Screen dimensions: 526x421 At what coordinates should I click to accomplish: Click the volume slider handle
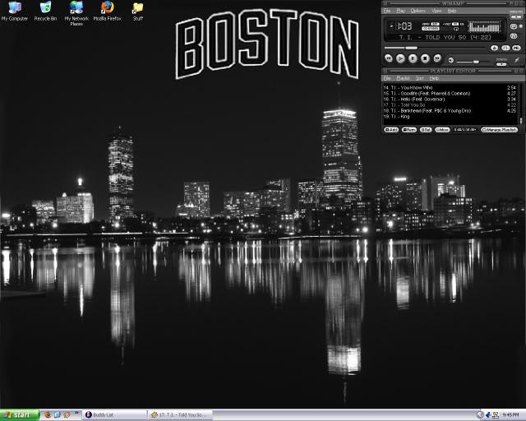(476, 62)
